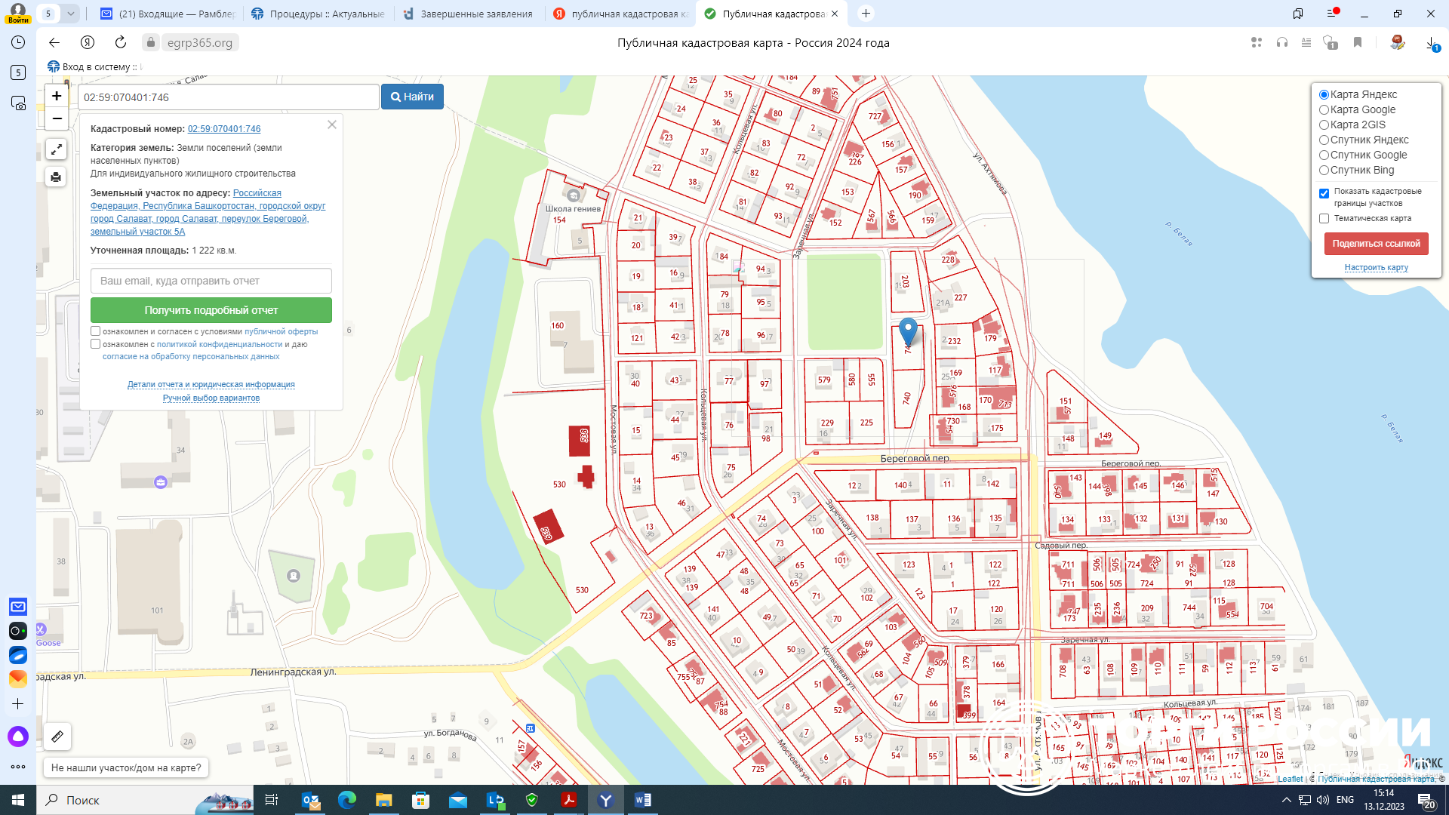1449x815 pixels.
Task: Zoom in the map with plus button
Action: [x=57, y=96]
